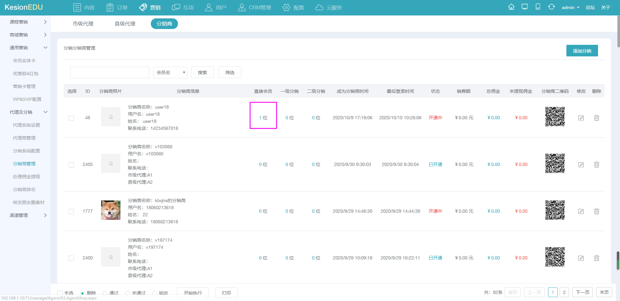This screenshot has height=301, width=620.
Task: Select the checkbox for row ID 1777
Action: pyautogui.click(x=71, y=211)
